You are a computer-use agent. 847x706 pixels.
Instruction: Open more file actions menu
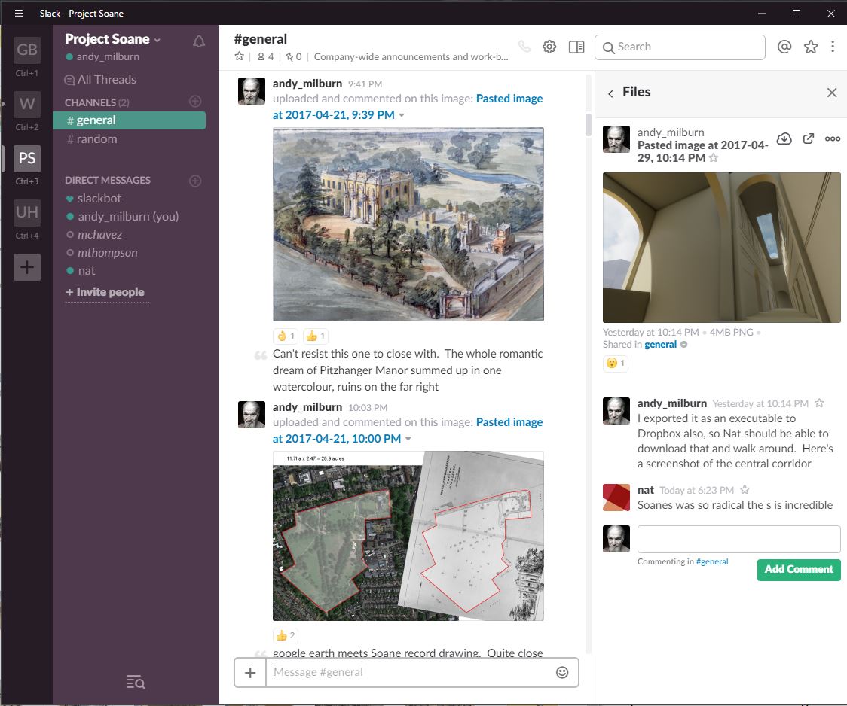(833, 138)
